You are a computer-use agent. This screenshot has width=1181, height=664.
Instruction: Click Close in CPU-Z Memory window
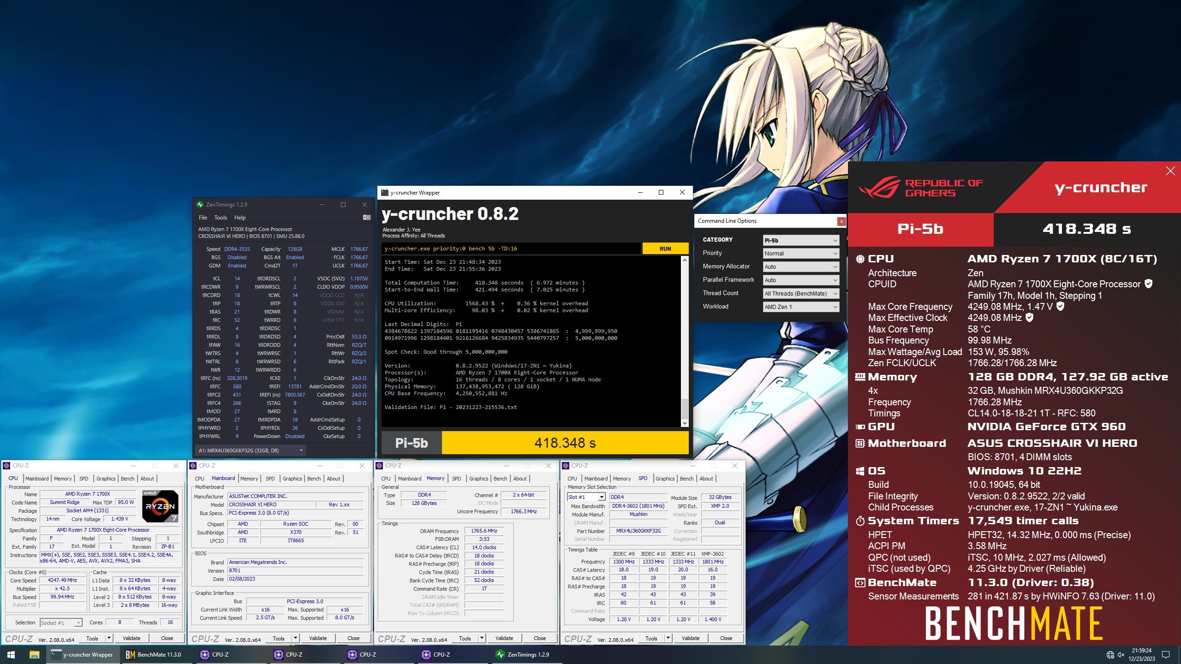pos(540,639)
